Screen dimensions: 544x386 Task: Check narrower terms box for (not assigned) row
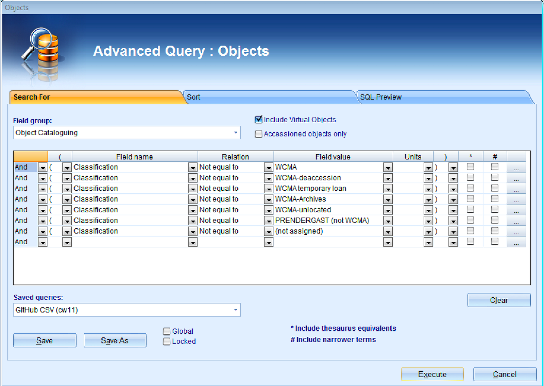(495, 231)
